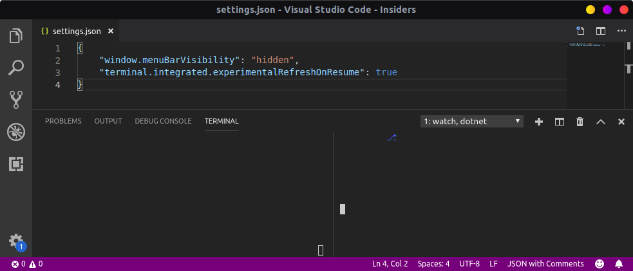This screenshot has width=633, height=271.
Task: Switch to the OUTPUT panel tab
Action: click(x=108, y=121)
